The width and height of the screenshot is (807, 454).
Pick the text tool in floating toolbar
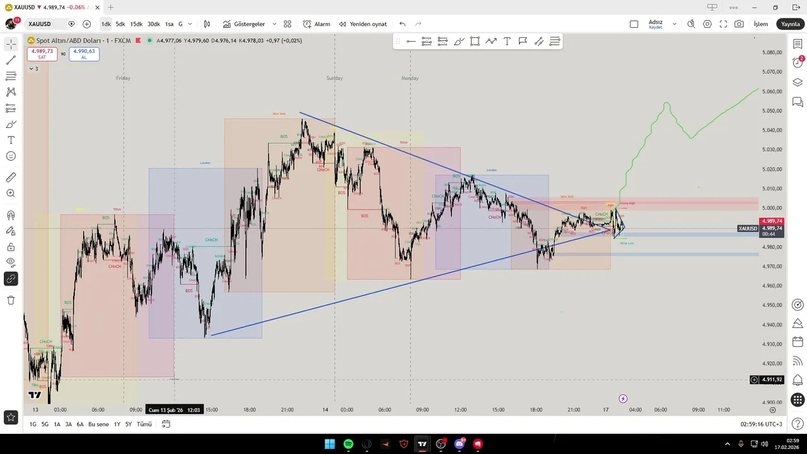click(507, 42)
